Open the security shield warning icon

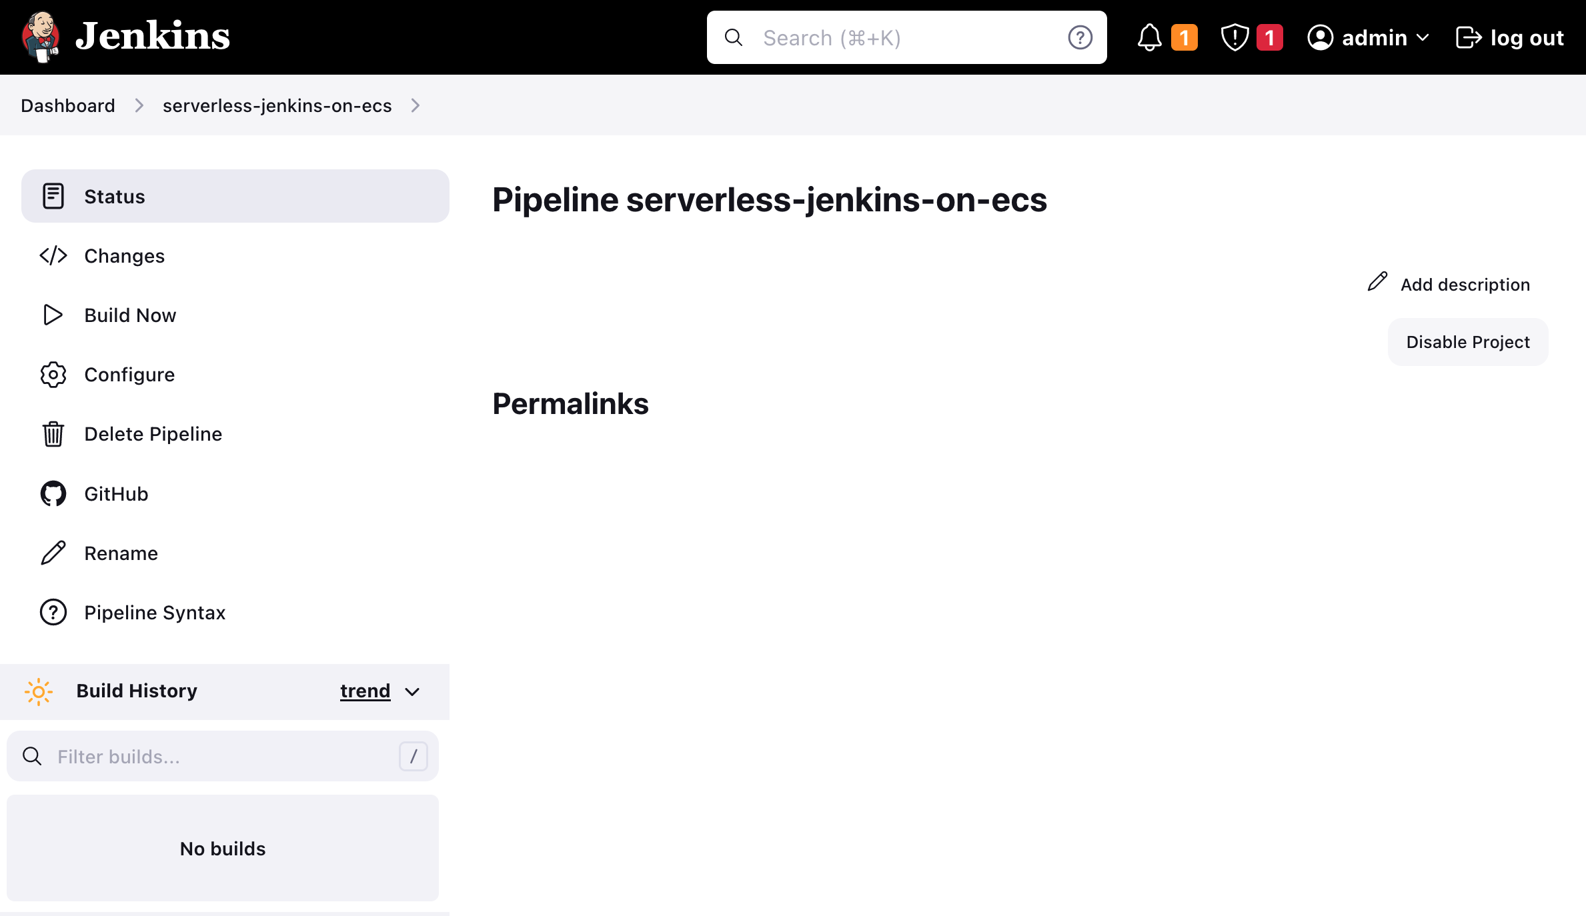click(1235, 37)
